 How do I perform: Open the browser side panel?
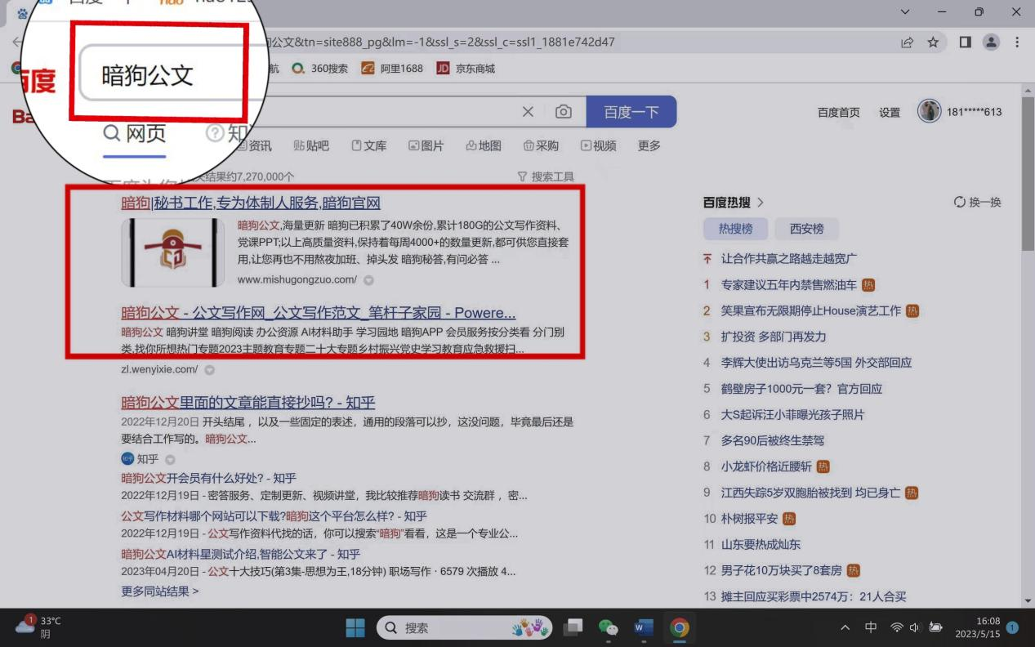(965, 42)
